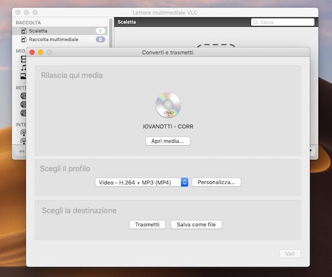This screenshot has height=277, width=332.
Task: Click the Vai! button
Action: pos(290,254)
